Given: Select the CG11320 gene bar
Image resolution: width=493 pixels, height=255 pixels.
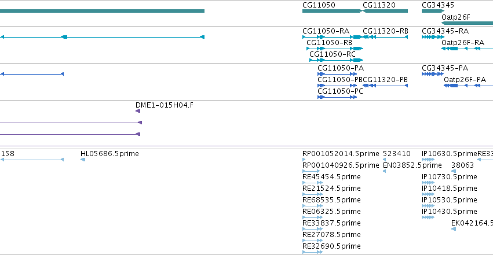Looking at the screenshot, I should point(385,11).
